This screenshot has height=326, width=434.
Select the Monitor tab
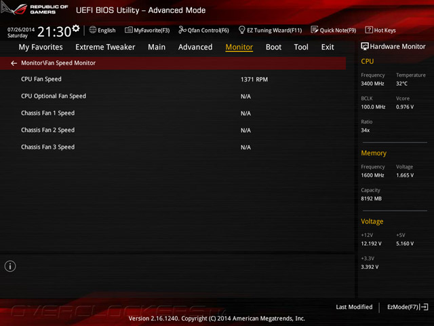point(239,47)
